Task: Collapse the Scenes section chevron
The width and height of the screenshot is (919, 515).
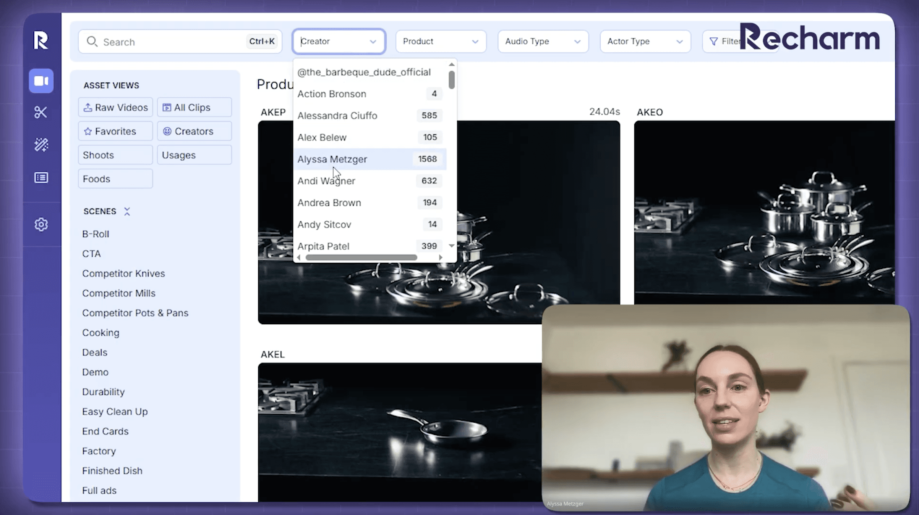Action: tap(127, 211)
